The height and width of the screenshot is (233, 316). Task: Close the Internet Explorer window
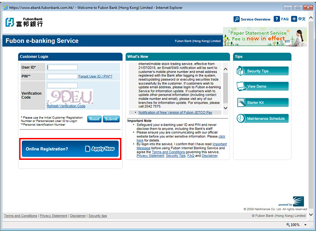pos(308,7)
